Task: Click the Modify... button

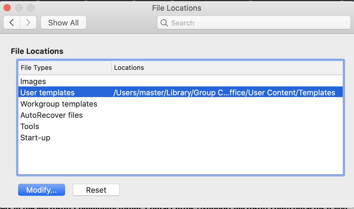Action: [42, 190]
